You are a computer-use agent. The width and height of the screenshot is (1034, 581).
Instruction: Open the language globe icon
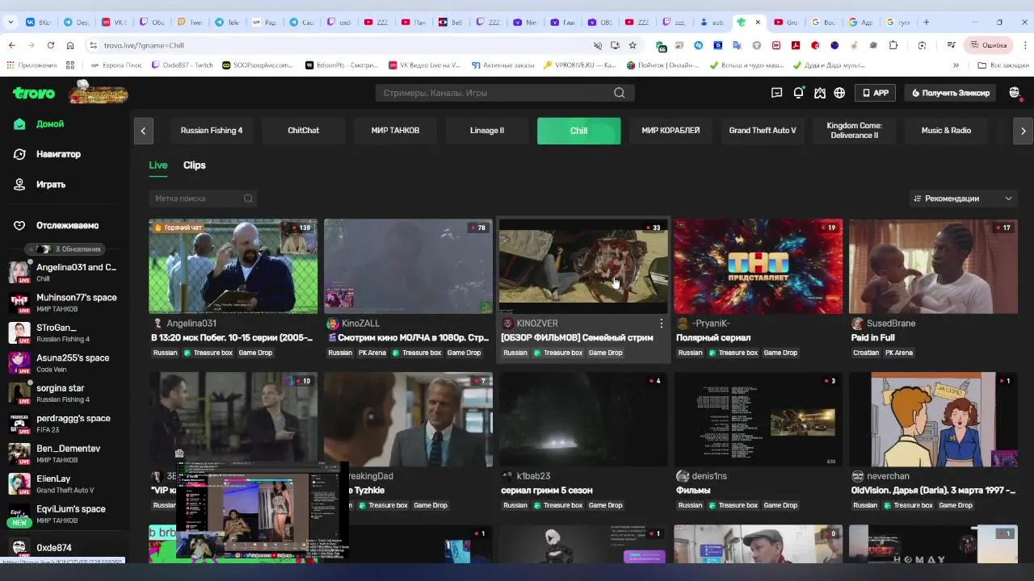839,93
